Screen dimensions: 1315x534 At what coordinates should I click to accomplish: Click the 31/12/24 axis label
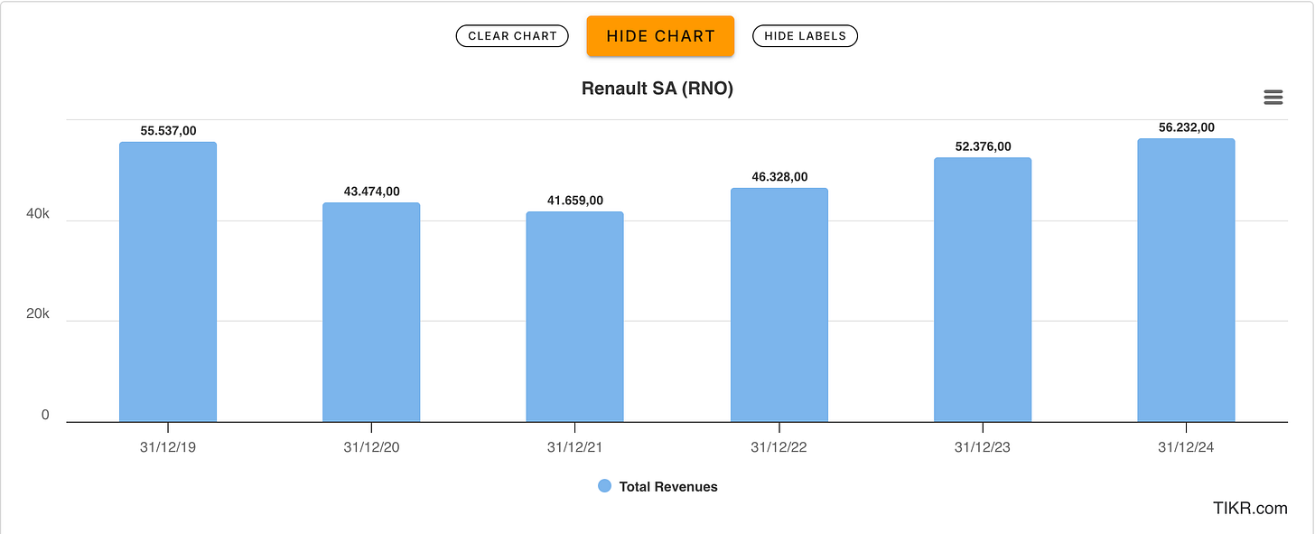tap(1186, 447)
